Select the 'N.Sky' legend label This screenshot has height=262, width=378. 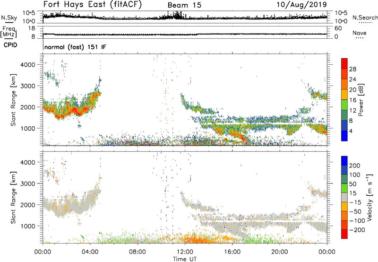pos(9,18)
